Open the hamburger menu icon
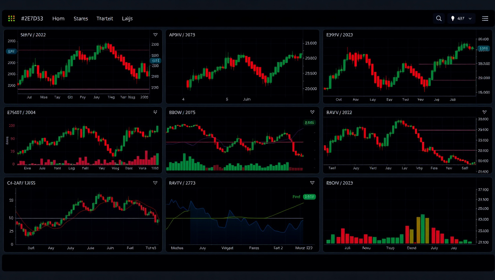Viewport: 495px width, 280px height. [x=485, y=19]
